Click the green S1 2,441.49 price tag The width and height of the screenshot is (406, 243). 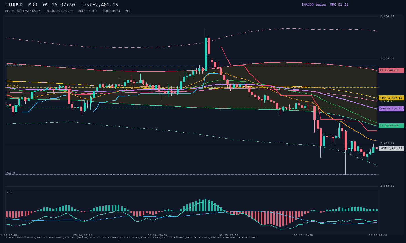(391, 126)
